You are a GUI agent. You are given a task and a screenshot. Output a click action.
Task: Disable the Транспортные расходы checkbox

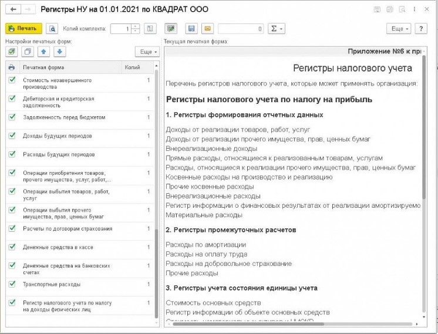[12, 284]
